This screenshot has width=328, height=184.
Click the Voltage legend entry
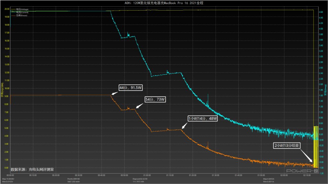coord(20,10)
